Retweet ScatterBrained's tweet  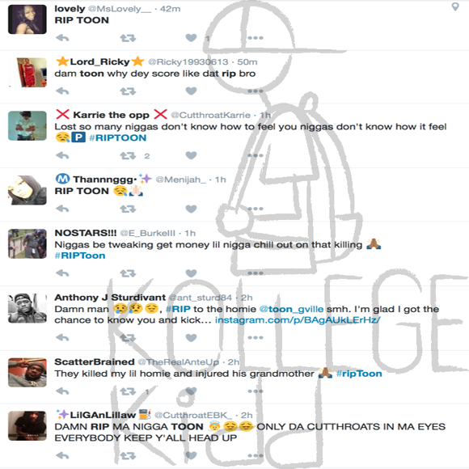[x=128, y=391]
